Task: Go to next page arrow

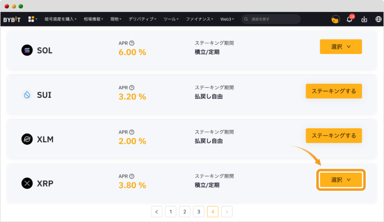Action: (227, 212)
